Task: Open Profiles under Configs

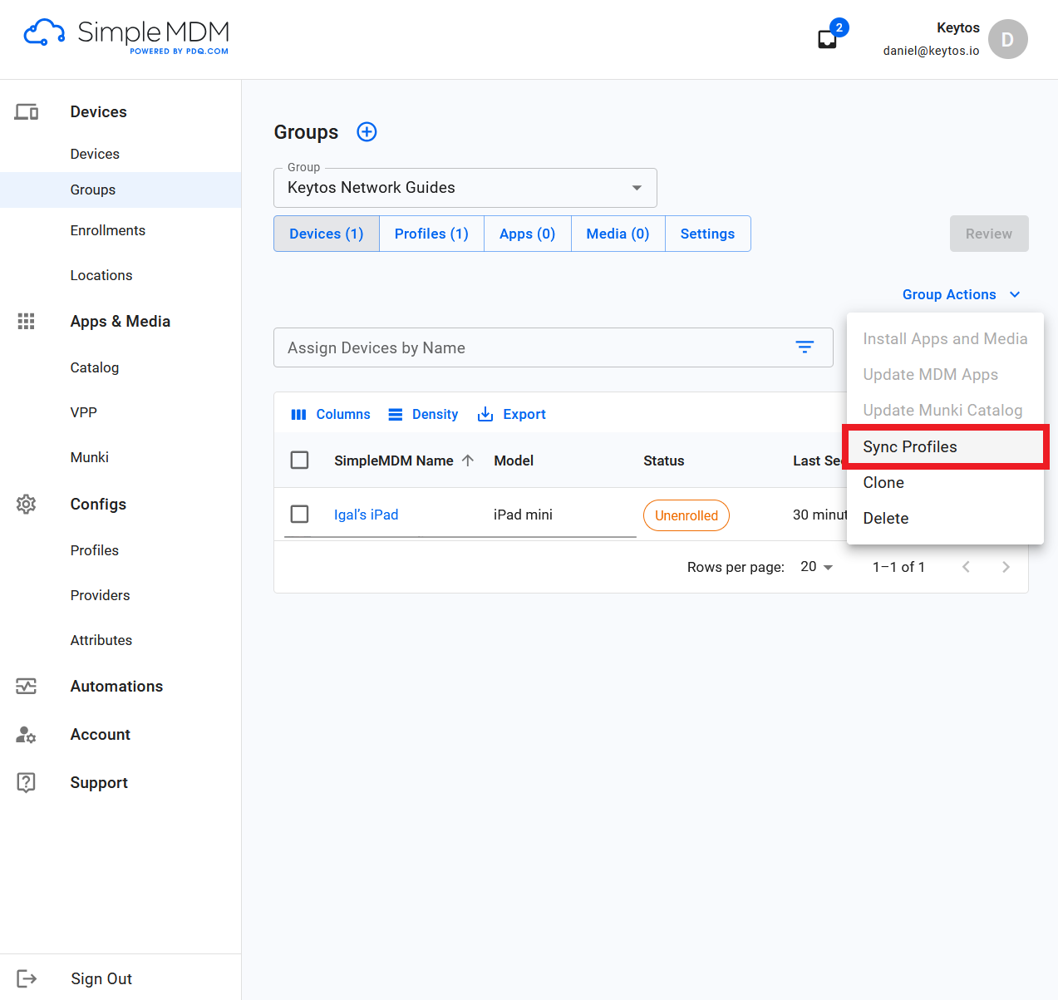Action: pos(95,550)
